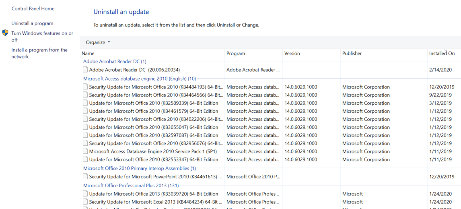Click file icon of KB4022206 security update
The image size is (461, 209).
click(85, 119)
